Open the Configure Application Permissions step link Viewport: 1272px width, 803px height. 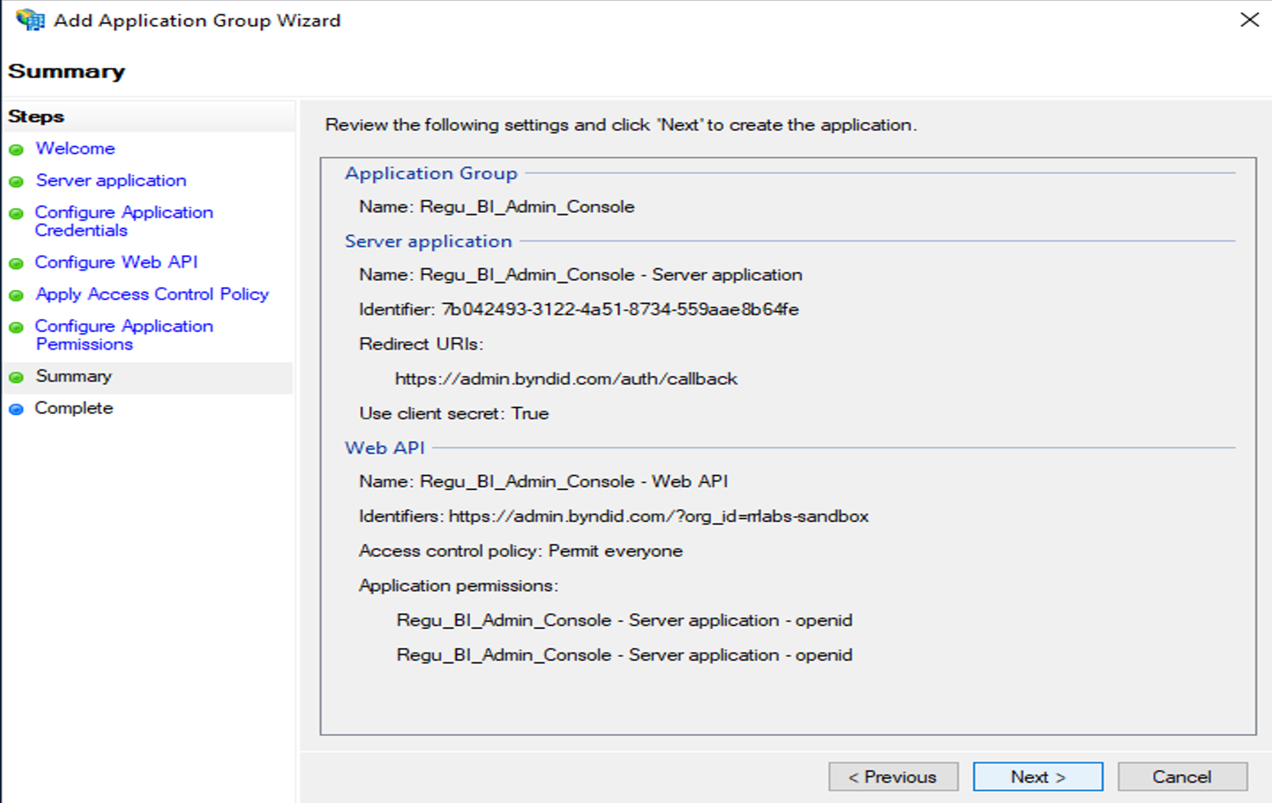(124, 335)
